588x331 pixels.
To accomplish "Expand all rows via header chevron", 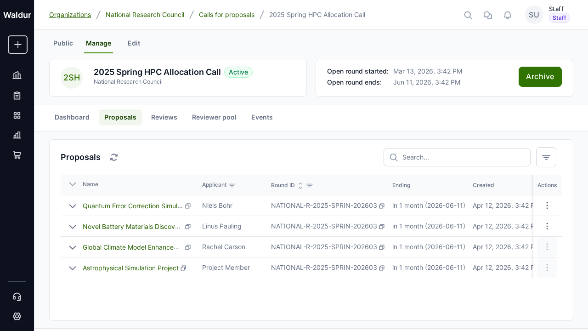I will 73,184.
